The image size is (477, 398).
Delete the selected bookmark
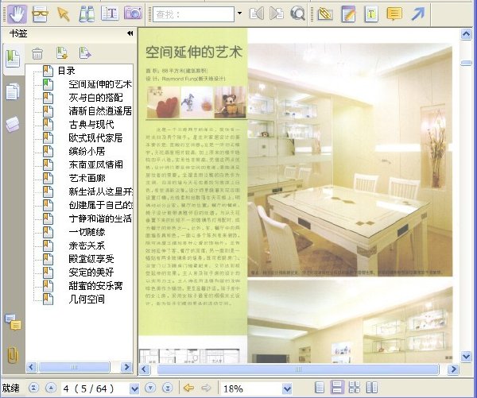pos(37,53)
